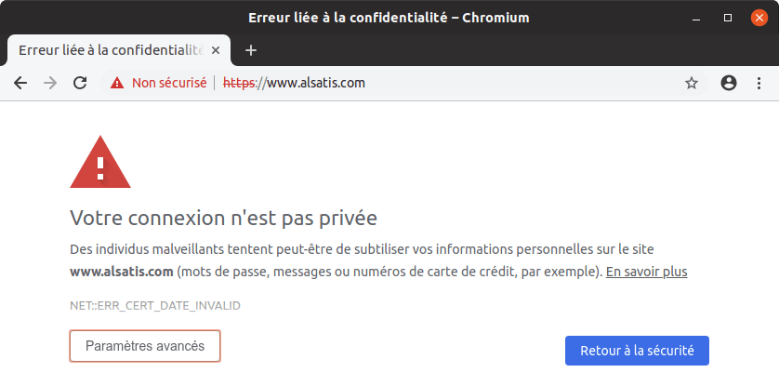This screenshot has height=386, width=779.
Task: Reload the page with the refresh icon
Action: (80, 83)
